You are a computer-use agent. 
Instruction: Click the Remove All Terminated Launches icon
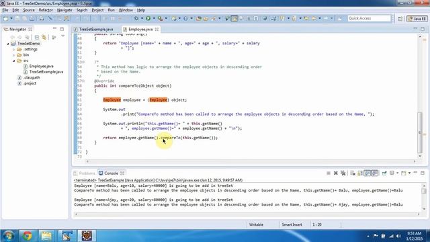click(343, 173)
